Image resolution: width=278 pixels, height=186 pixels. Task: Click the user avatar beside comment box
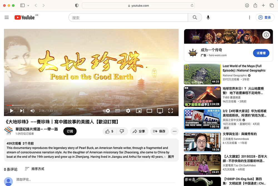8,181
